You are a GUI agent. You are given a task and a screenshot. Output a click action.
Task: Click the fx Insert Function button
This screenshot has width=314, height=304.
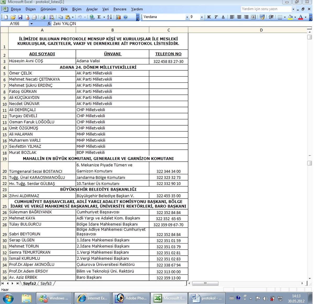point(49,24)
